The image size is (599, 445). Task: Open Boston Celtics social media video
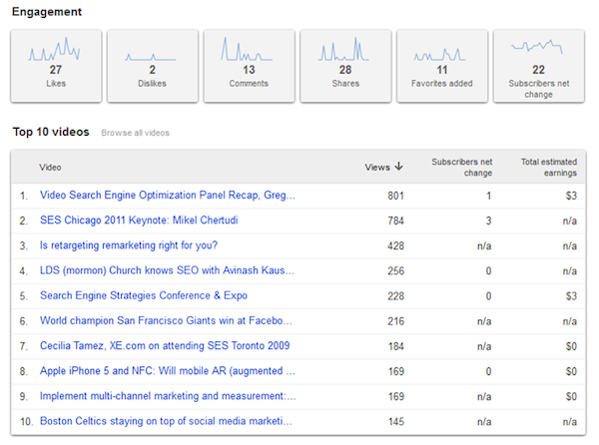pyautogui.click(x=166, y=421)
